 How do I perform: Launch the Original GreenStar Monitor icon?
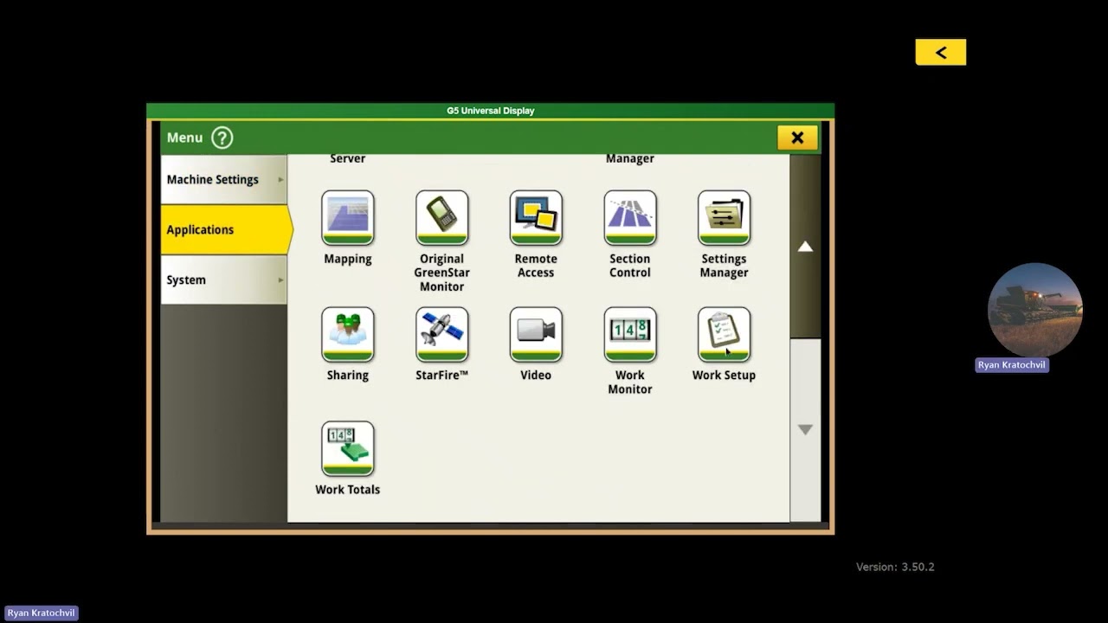[442, 217]
